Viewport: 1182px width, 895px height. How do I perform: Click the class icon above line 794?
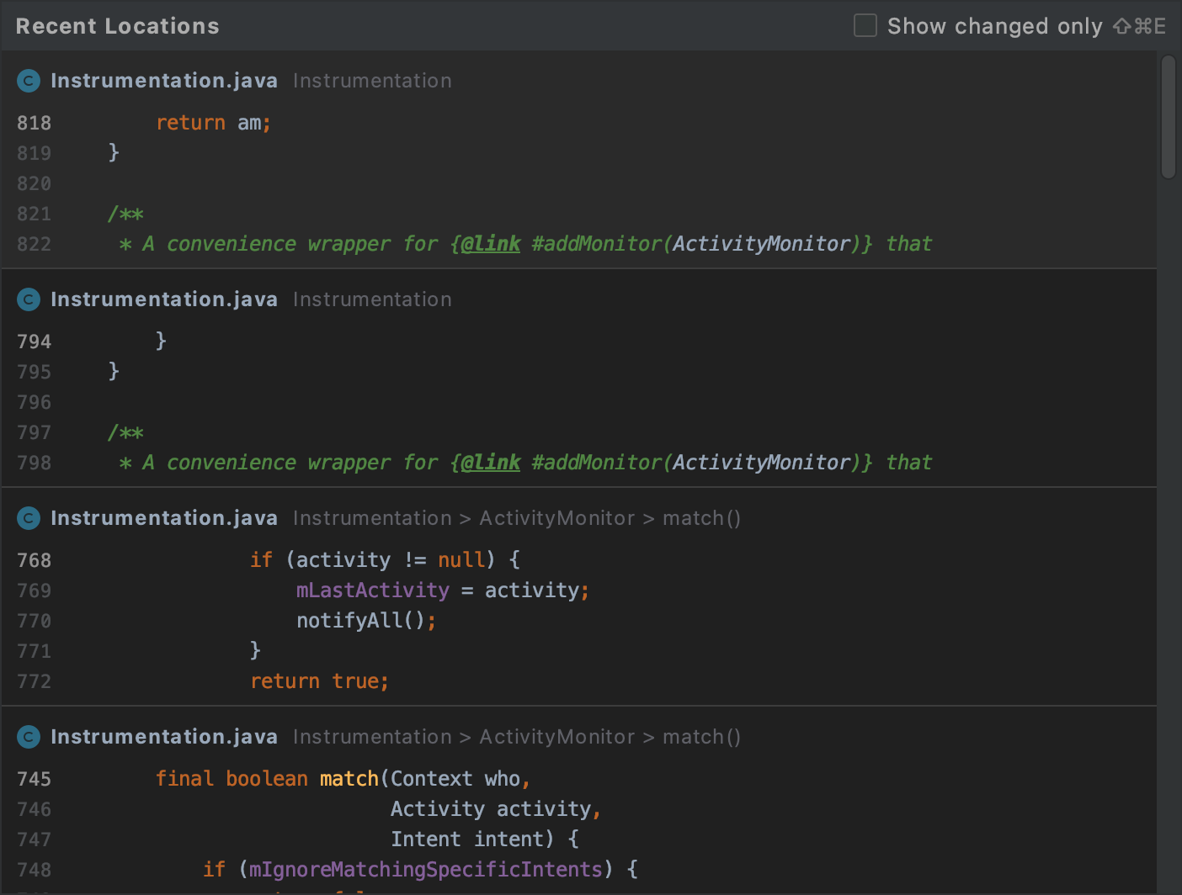29,299
